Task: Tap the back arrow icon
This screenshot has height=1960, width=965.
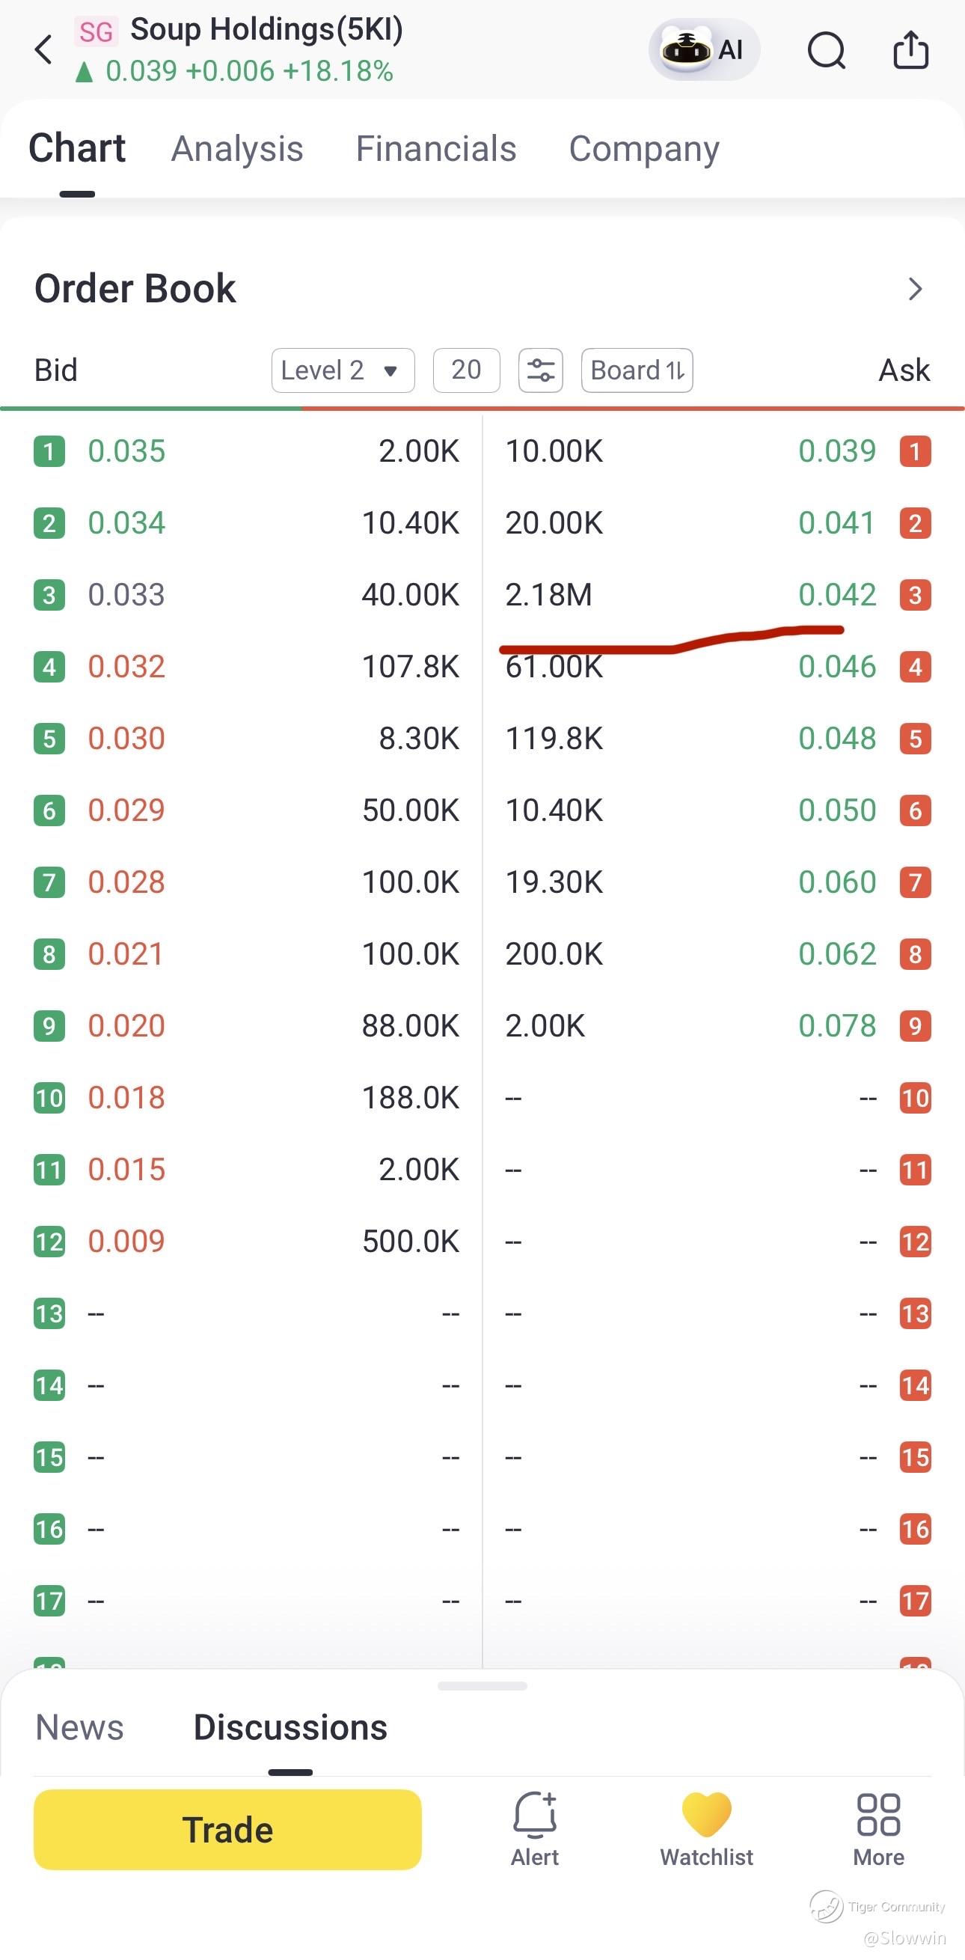Action: coord(44,50)
